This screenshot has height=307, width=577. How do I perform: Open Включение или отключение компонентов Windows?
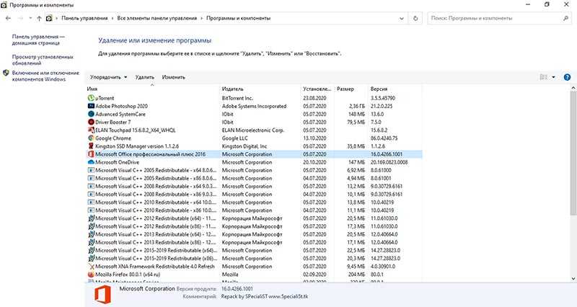pyautogui.click(x=45, y=76)
